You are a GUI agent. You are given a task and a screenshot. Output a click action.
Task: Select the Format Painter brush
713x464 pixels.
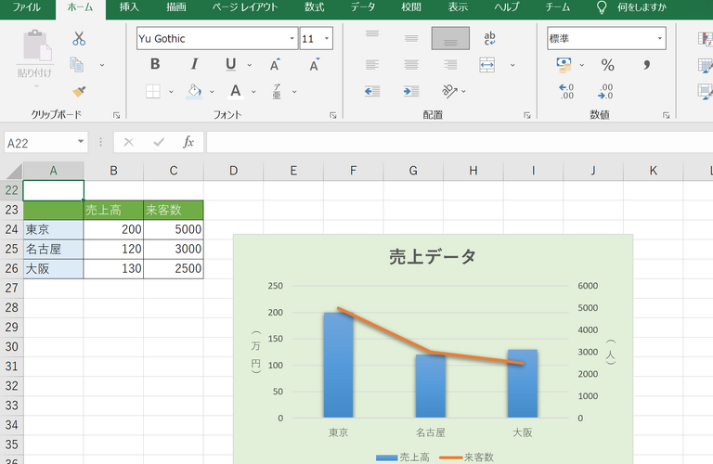(x=79, y=91)
